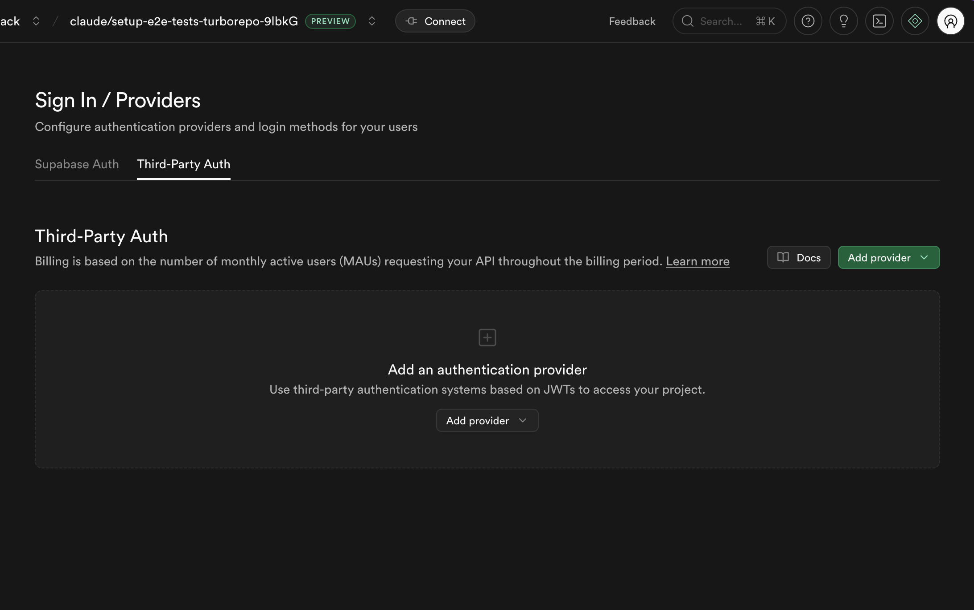Click the lightbulb advisor icon
This screenshot has width=974, height=610.
point(843,21)
